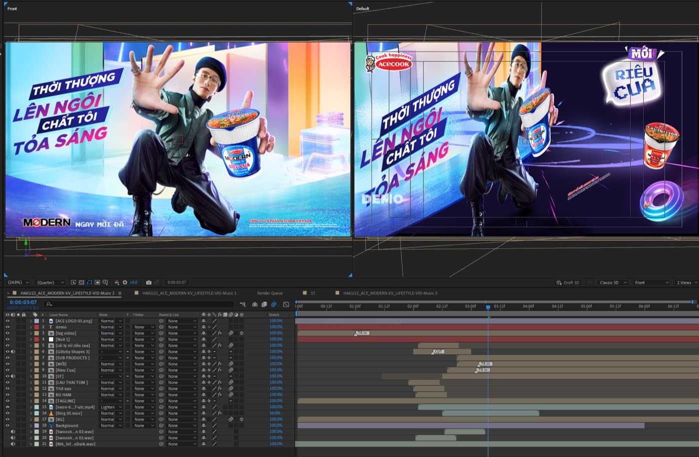Click the Fast Previews icon in viewer toolbar

click(x=73, y=282)
